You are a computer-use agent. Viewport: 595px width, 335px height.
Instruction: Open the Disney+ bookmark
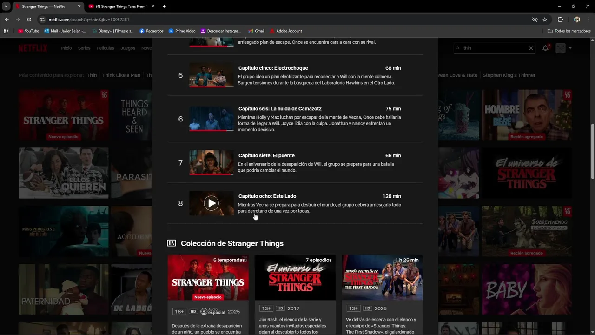point(113,31)
